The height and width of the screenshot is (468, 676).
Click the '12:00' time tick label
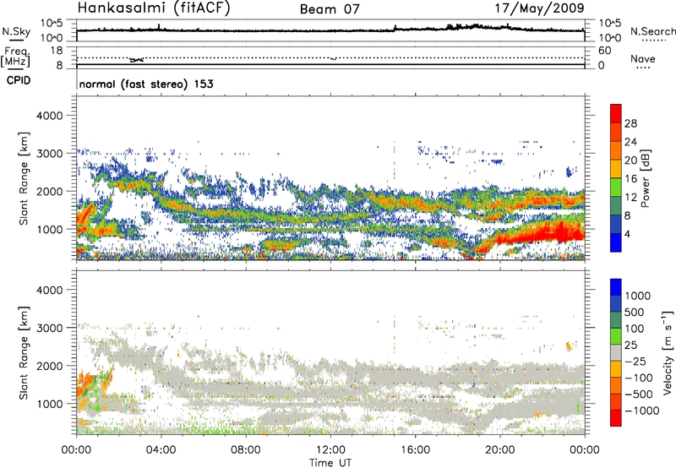coord(330,450)
